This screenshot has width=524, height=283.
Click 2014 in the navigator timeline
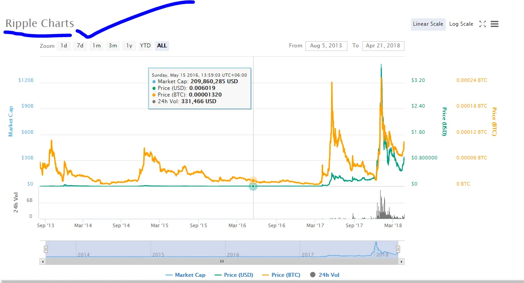tap(84, 255)
